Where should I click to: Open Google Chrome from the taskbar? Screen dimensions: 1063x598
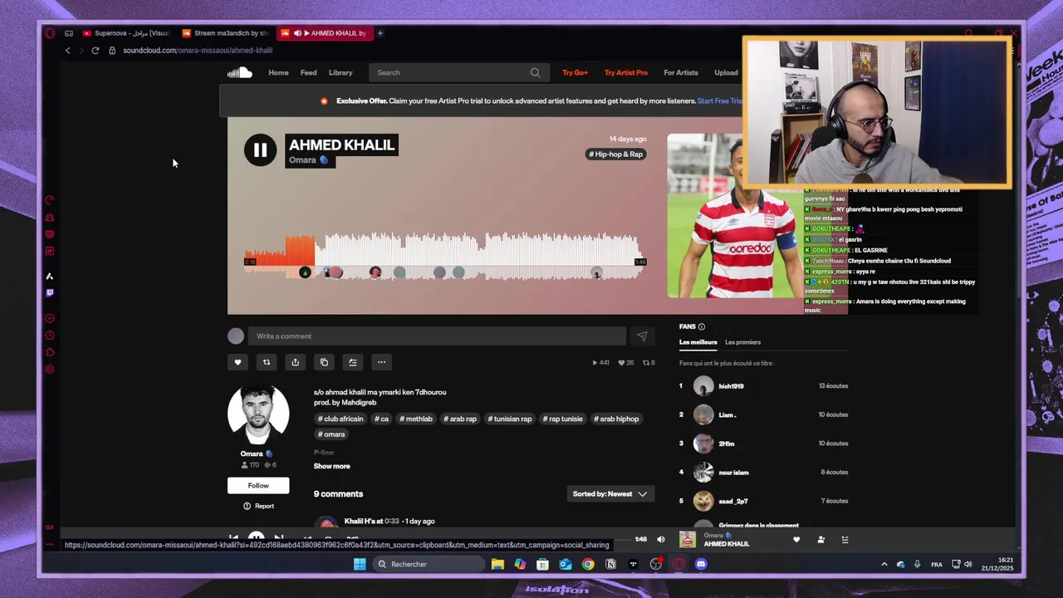coord(588,565)
